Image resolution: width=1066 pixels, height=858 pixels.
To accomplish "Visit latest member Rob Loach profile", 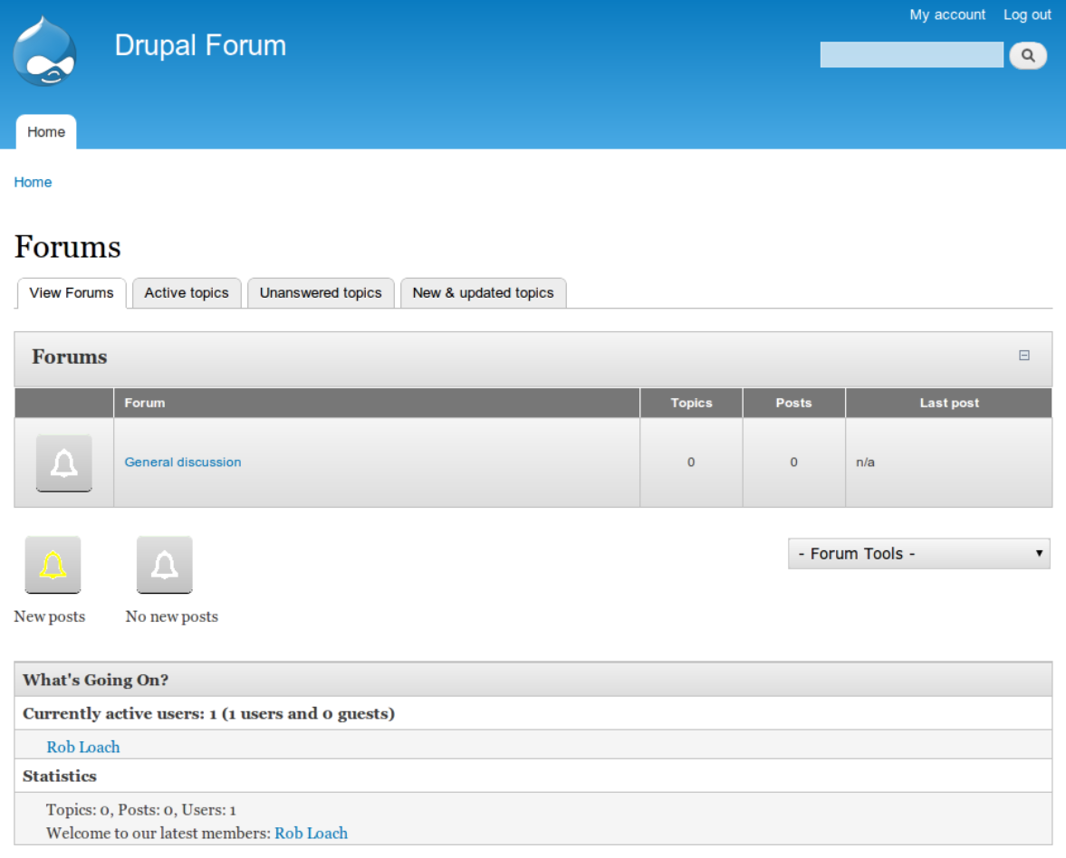I will point(311,833).
